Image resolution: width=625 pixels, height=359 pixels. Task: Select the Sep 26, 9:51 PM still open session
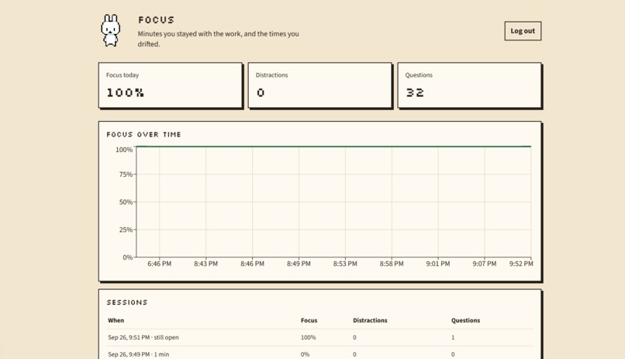tap(320, 337)
